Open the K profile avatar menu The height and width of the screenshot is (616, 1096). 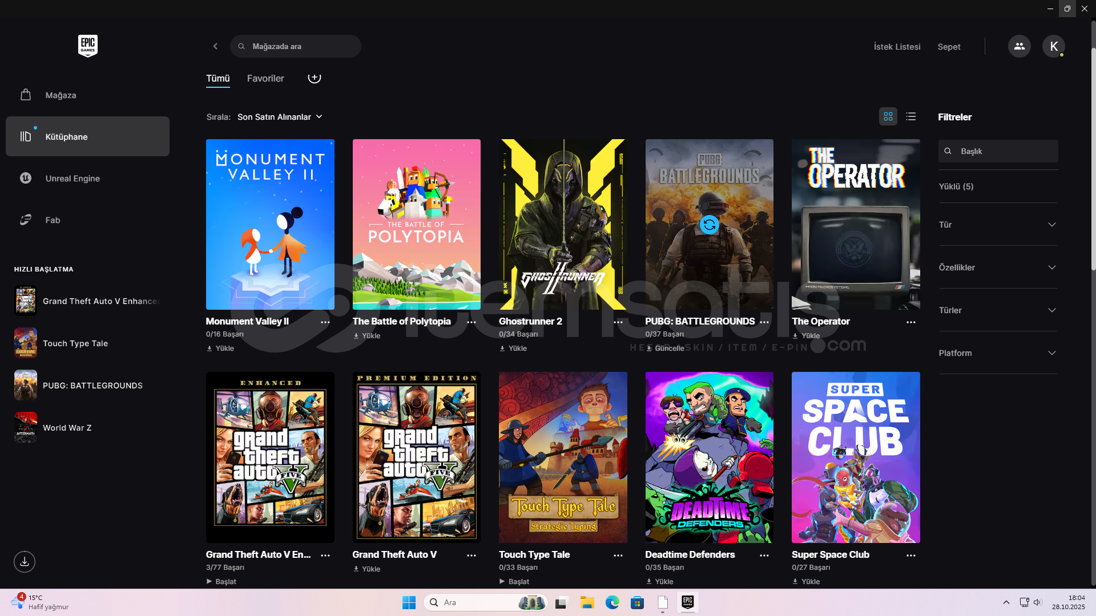pos(1053,46)
